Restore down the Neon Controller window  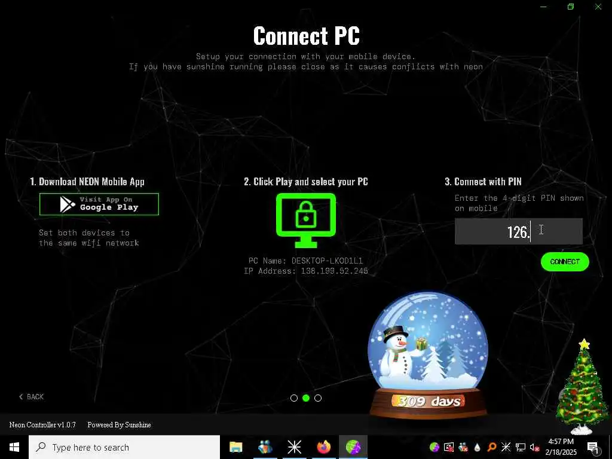click(x=571, y=7)
